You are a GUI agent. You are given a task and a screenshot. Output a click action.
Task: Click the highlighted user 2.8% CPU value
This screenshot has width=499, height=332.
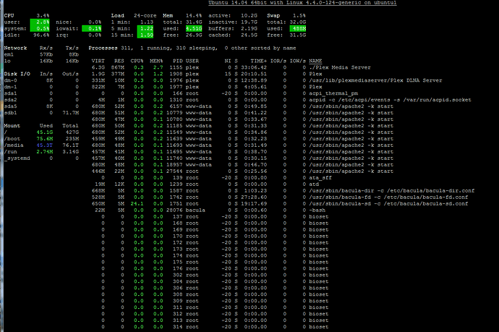pos(40,22)
